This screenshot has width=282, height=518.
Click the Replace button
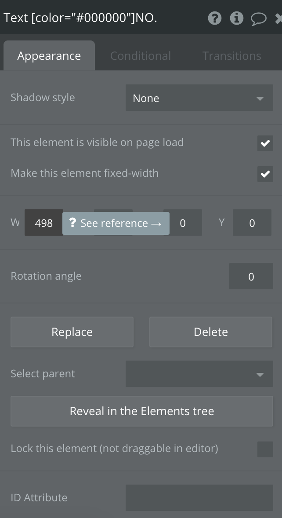[72, 332]
